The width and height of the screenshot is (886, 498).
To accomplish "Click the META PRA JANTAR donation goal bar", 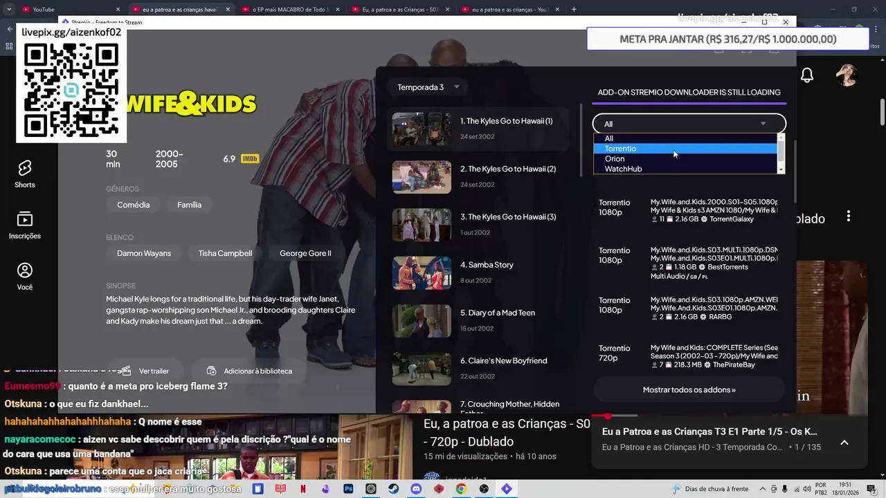I will click(727, 39).
